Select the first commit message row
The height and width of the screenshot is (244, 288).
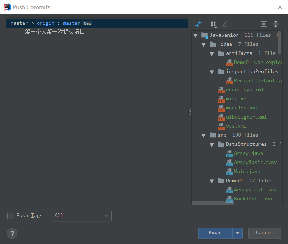tap(55, 32)
